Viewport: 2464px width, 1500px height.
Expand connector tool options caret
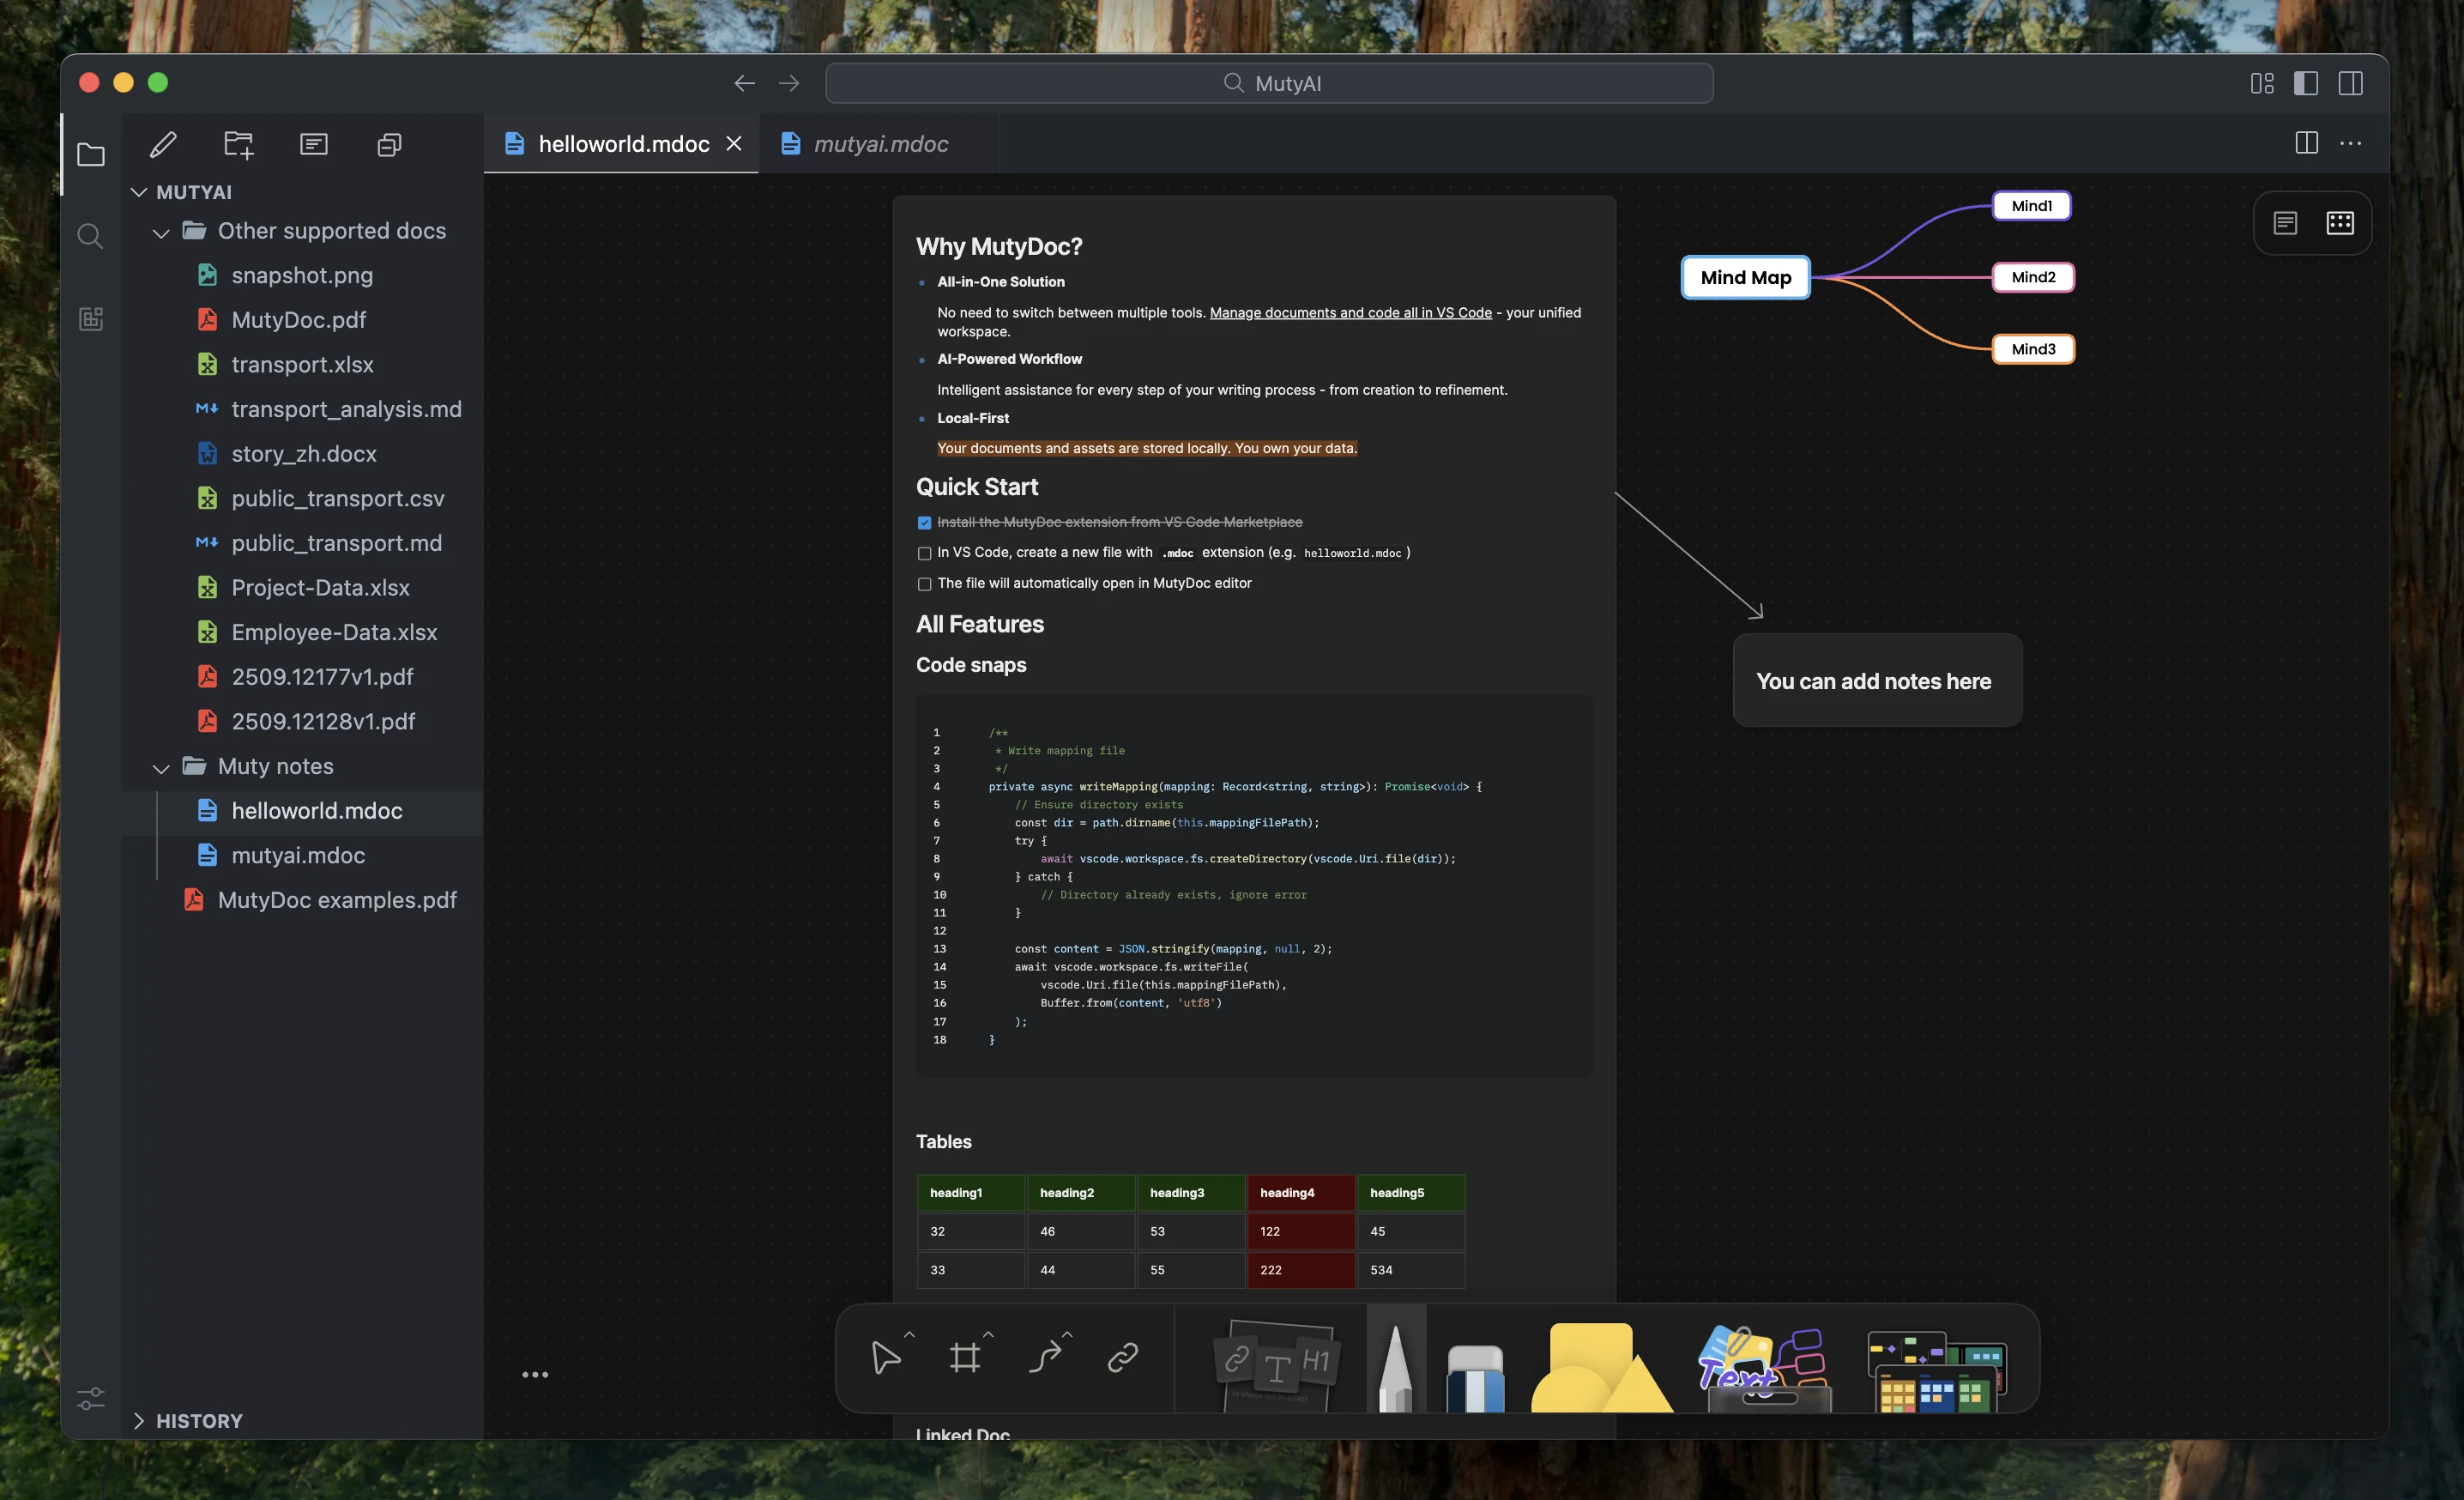click(x=1067, y=1335)
